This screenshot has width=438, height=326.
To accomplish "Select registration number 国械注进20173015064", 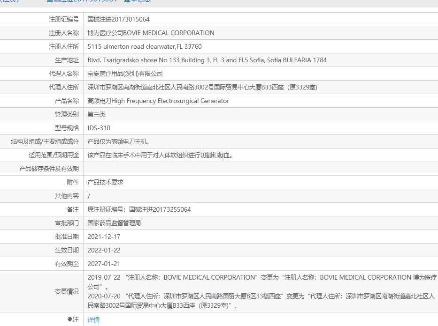I will [x=118, y=19].
